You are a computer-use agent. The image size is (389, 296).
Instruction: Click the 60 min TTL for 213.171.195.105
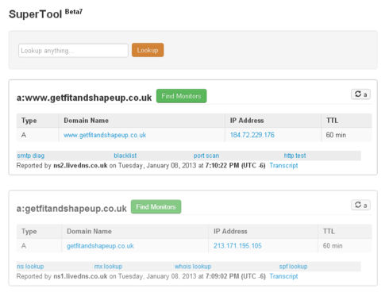[333, 246]
